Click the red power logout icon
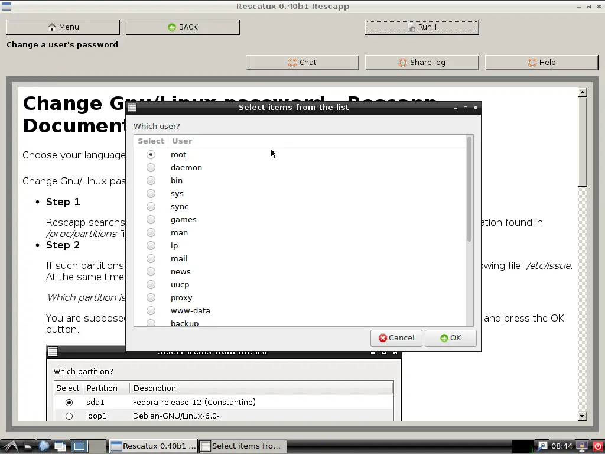 [597, 446]
